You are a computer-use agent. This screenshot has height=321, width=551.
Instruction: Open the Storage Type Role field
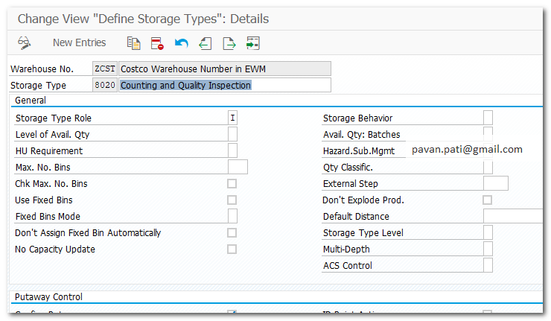click(x=232, y=118)
